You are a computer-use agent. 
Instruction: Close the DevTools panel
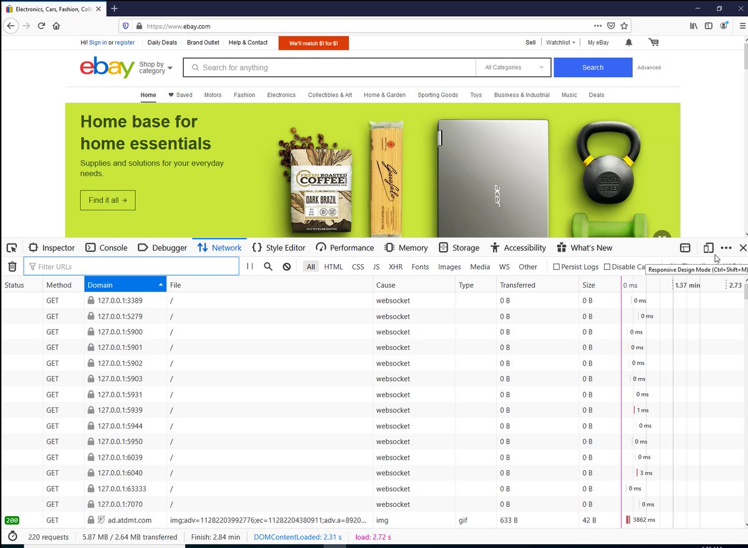[742, 248]
